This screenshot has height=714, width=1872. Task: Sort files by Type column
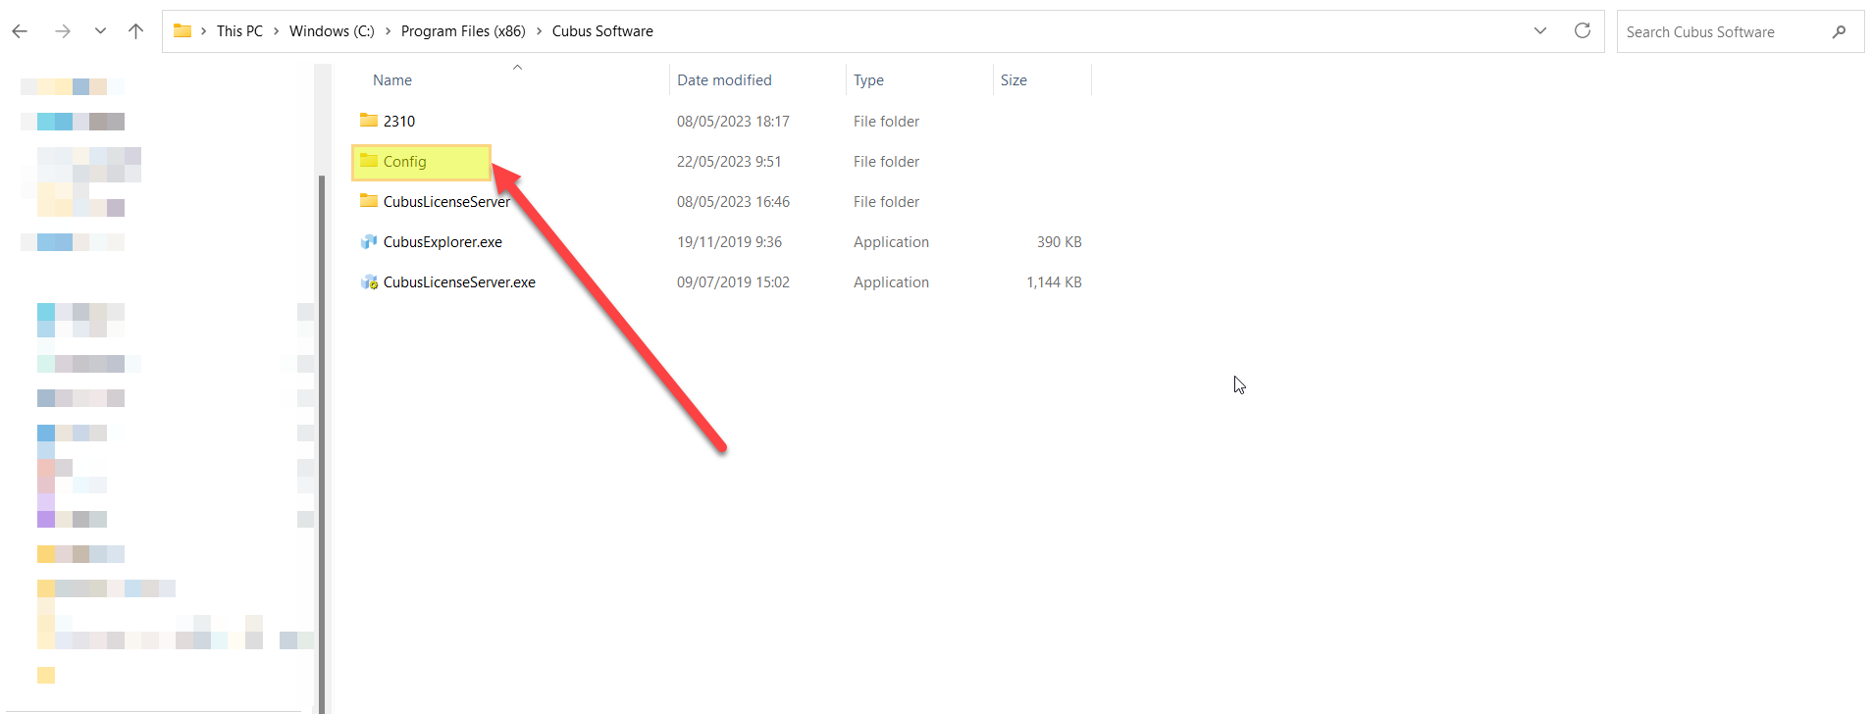(868, 80)
